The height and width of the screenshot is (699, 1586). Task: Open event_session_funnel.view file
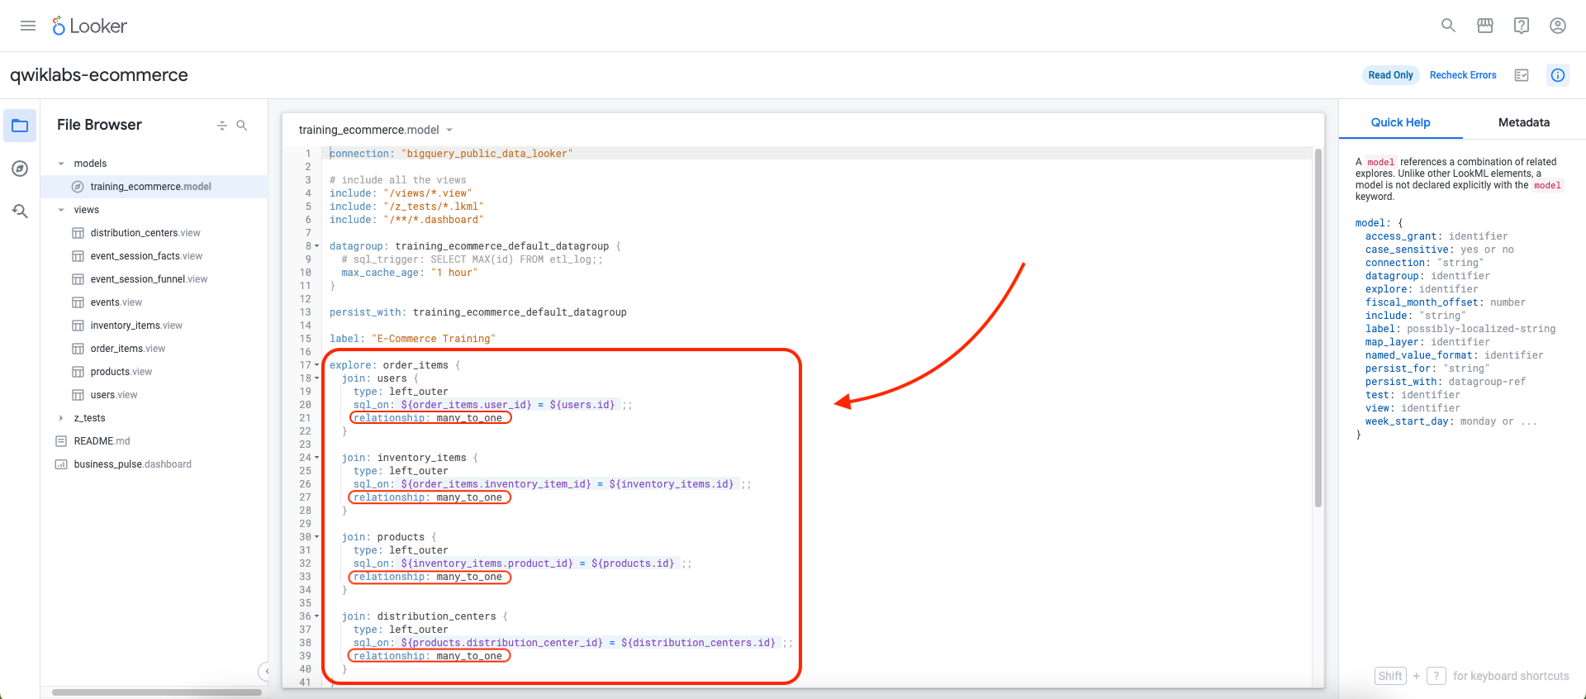149,279
